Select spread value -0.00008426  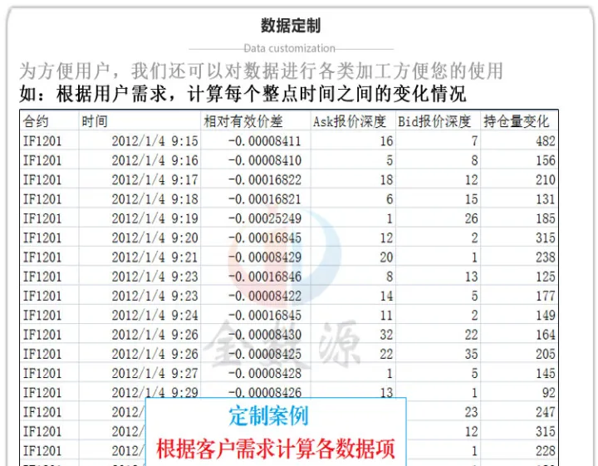(265, 393)
